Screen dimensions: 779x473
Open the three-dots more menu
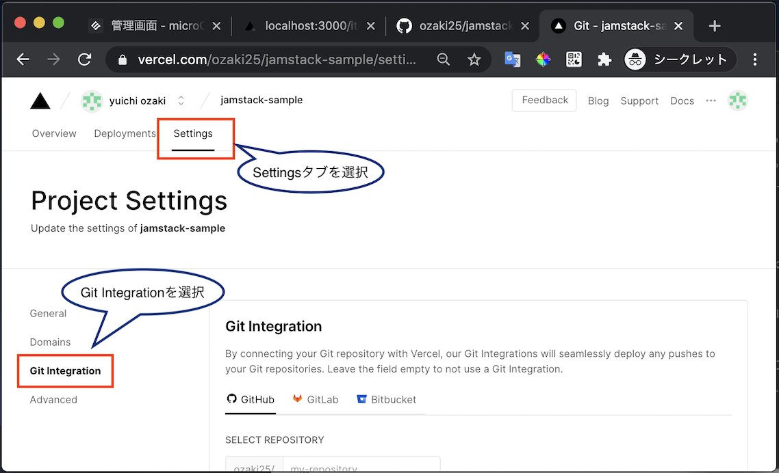coord(711,100)
